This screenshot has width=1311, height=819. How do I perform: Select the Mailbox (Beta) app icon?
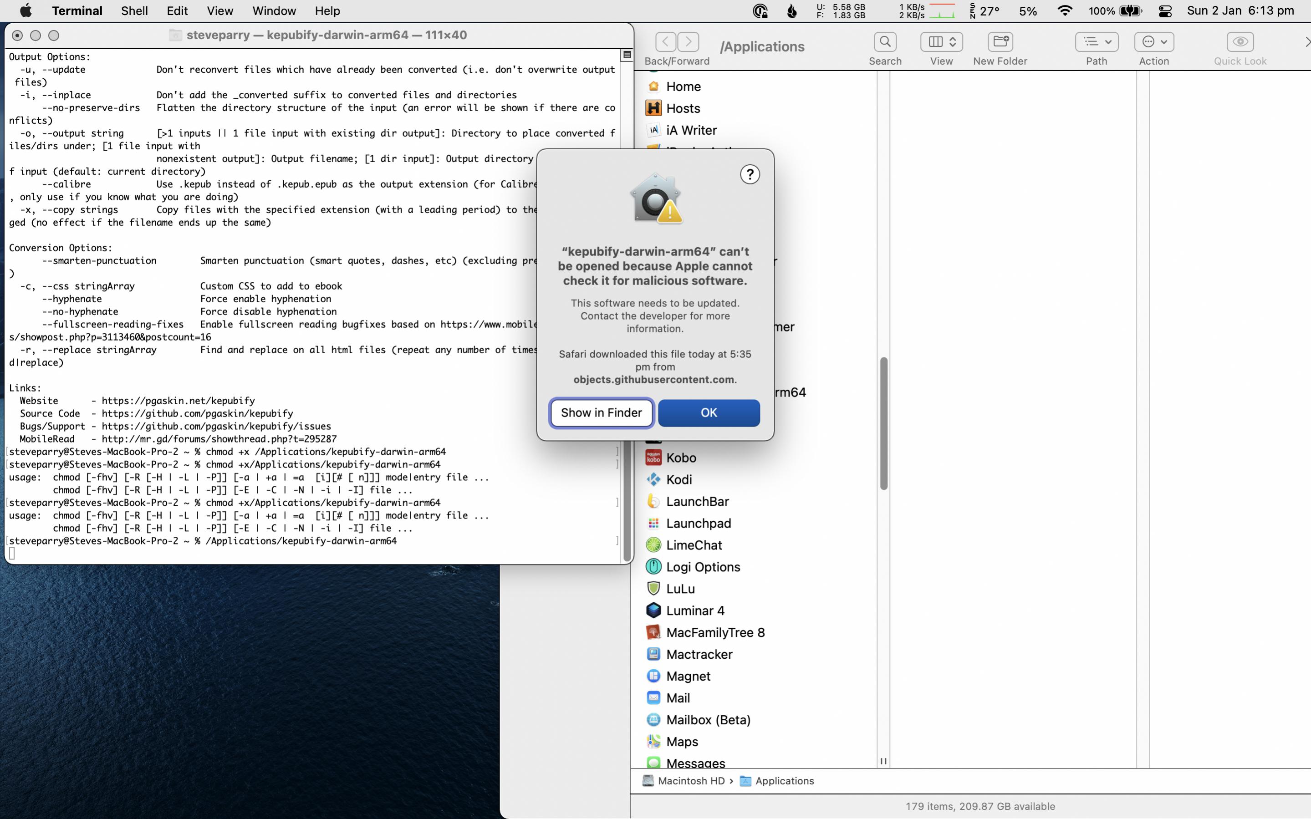(653, 720)
